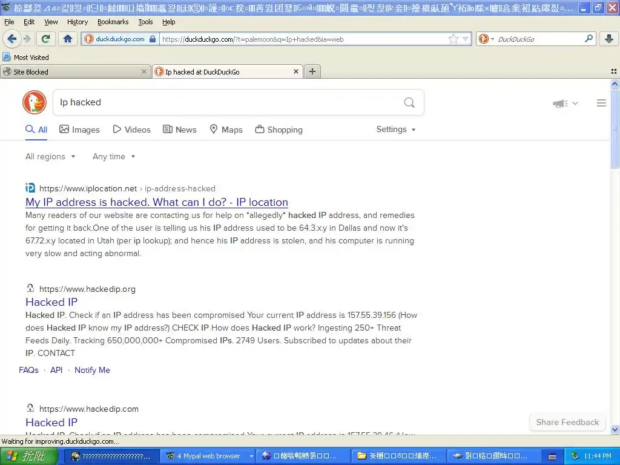Image resolution: width=620 pixels, height=465 pixels.
Task: Click the page scrollbar down arrow
Action: [x=615, y=429]
